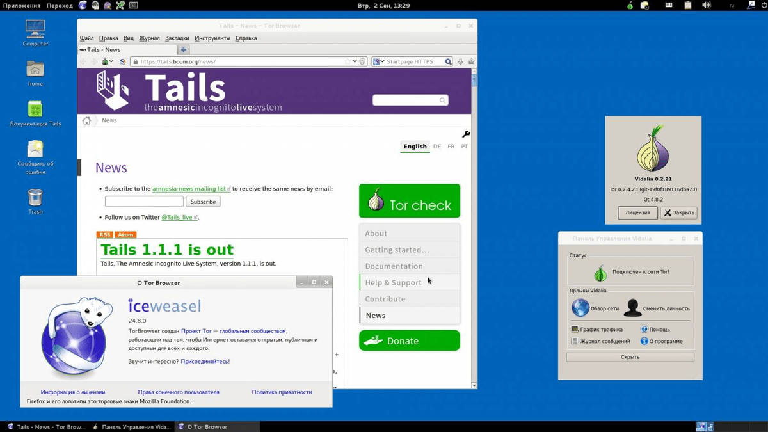Screen dimensions: 768x432
Task: Subscribe to the amnesia-news mailing list link
Action: coord(189,189)
